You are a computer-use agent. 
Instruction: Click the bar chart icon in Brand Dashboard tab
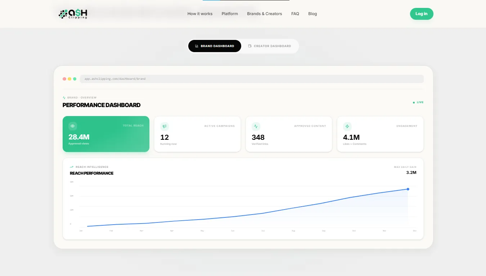tap(197, 46)
